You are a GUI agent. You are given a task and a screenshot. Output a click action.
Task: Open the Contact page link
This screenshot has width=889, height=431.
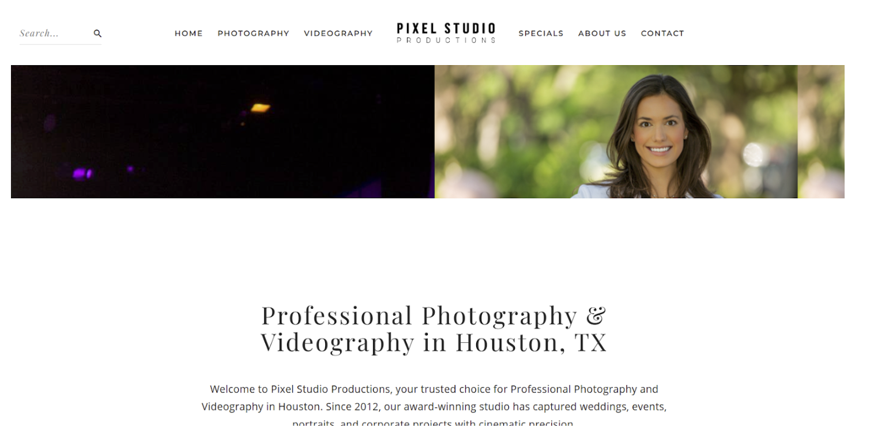pos(662,33)
